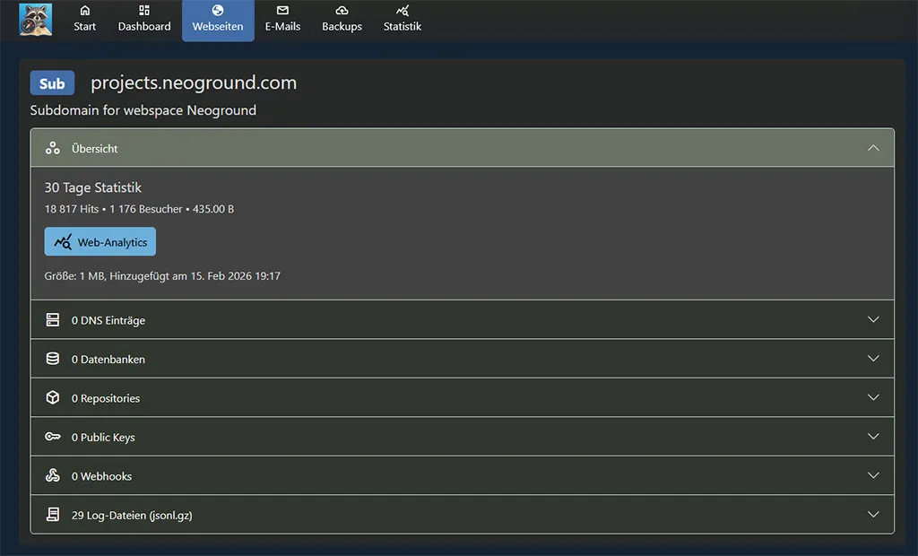
Task: Click the Dashboard grid icon
Action: (x=144, y=11)
